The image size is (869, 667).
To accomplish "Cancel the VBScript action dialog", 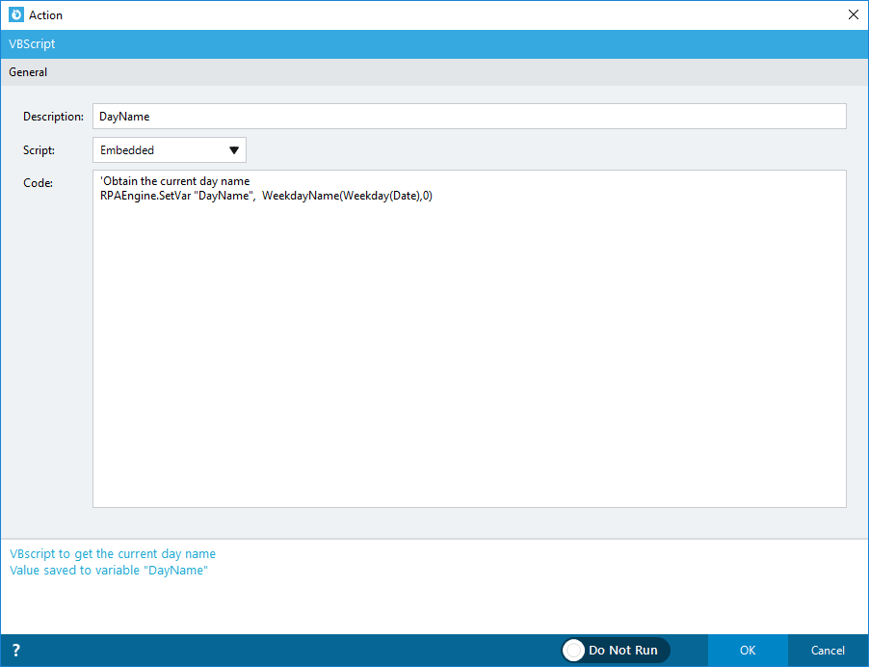I will pyautogui.click(x=827, y=650).
